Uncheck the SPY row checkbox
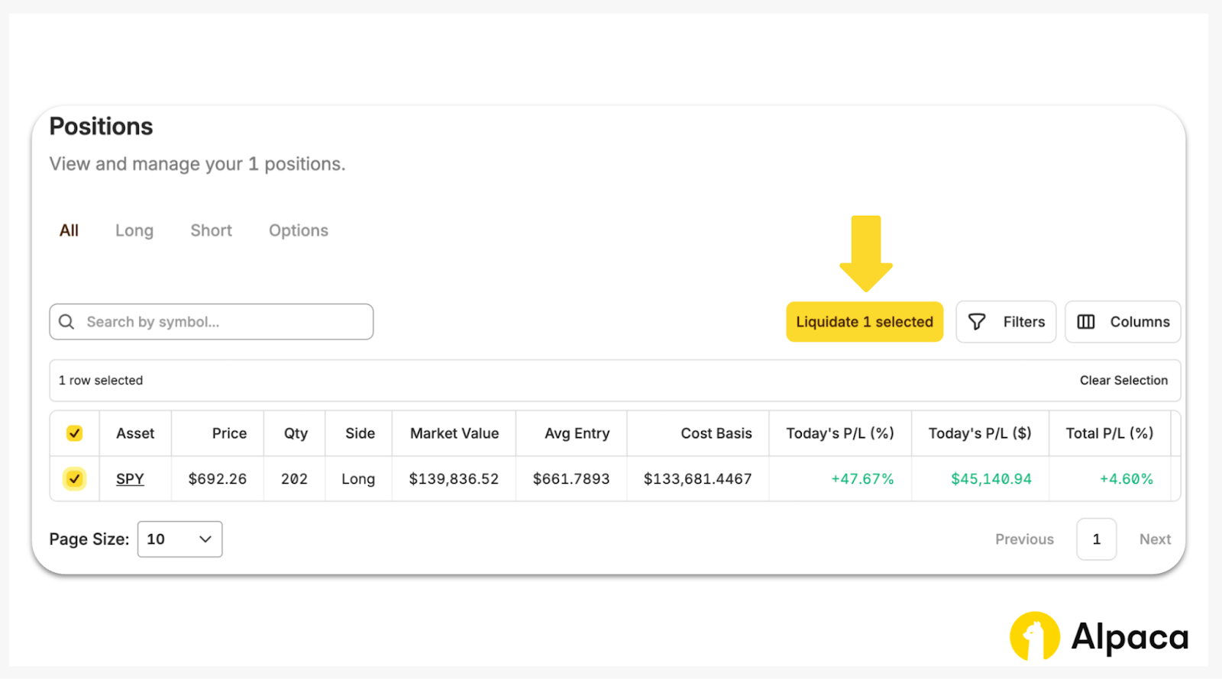The height and width of the screenshot is (679, 1222). click(x=74, y=479)
